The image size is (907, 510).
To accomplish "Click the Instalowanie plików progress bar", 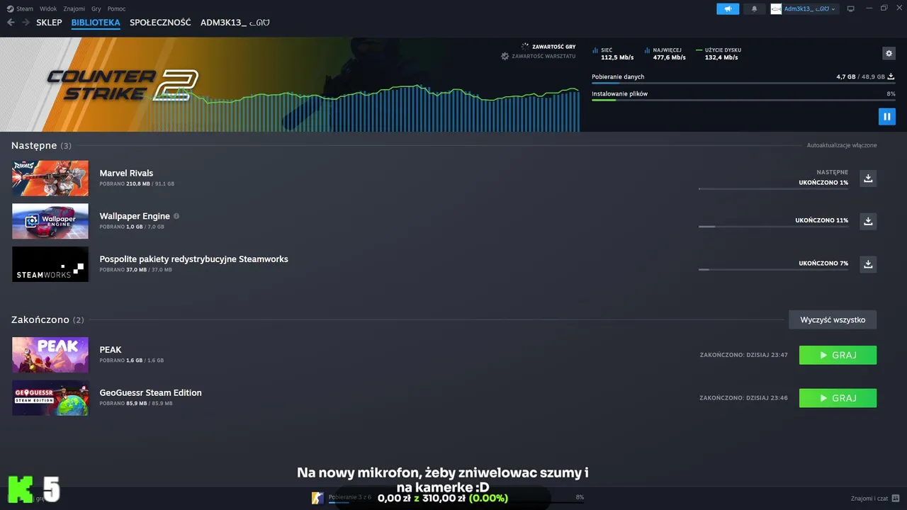I will pyautogui.click(x=743, y=101).
